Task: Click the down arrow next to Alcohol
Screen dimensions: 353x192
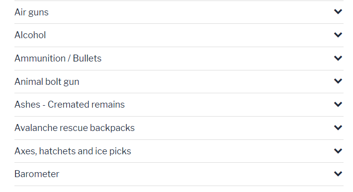Action: [338, 35]
